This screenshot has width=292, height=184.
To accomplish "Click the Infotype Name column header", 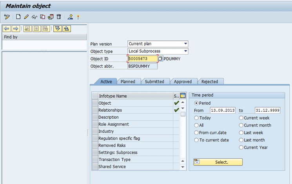I will (x=135, y=96).
